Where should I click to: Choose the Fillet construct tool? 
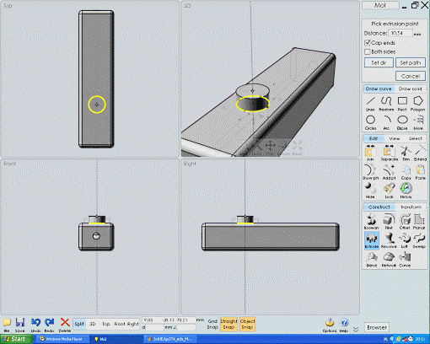point(389,222)
